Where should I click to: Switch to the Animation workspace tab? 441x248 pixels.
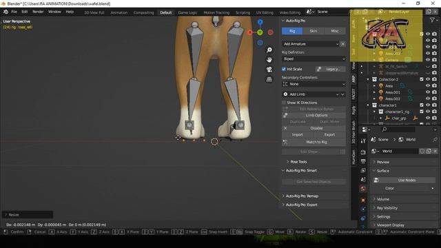click(x=119, y=12)
